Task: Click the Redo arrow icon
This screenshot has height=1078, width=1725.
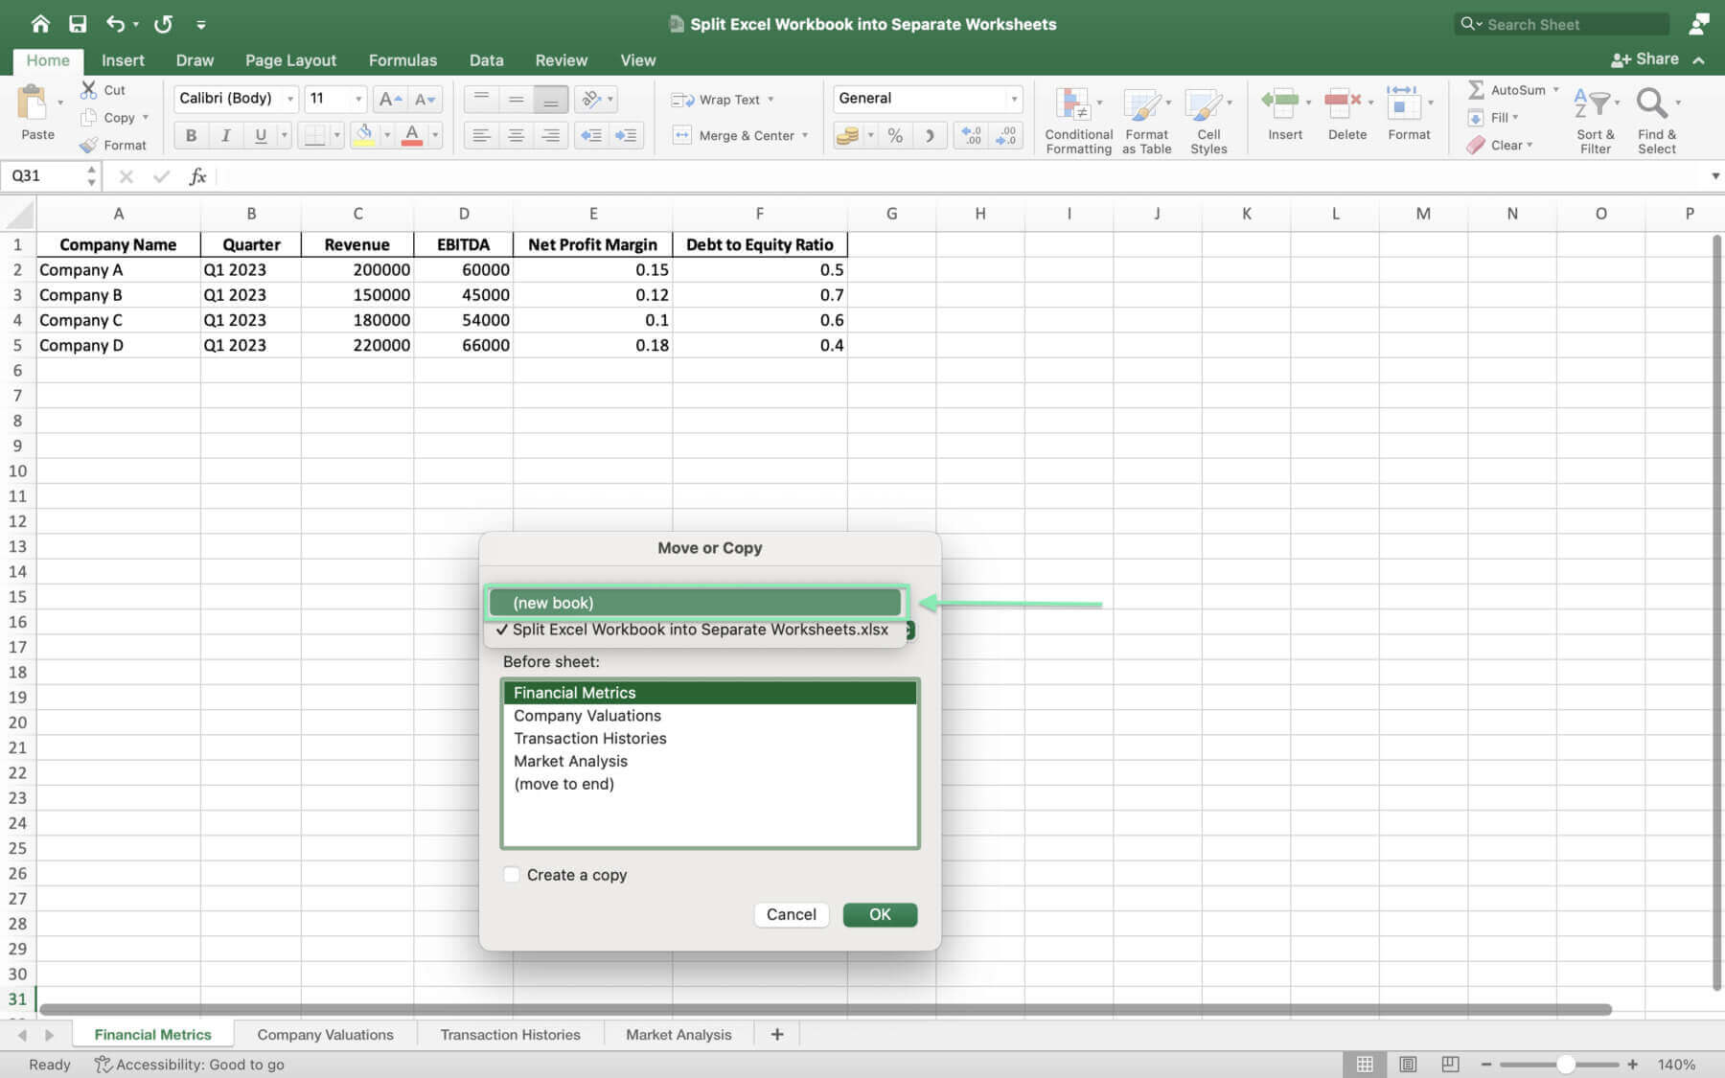Action: (163, 24)
